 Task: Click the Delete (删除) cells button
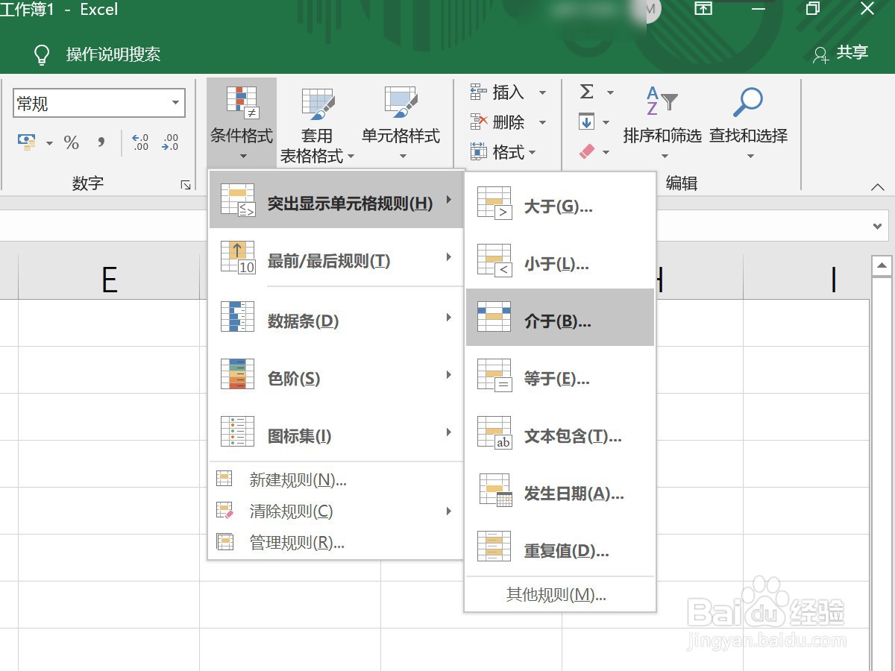[x=498, y=122]
